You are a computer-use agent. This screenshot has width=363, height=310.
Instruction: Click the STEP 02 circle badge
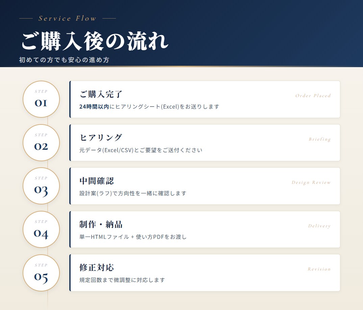click(x=41, y=143)
